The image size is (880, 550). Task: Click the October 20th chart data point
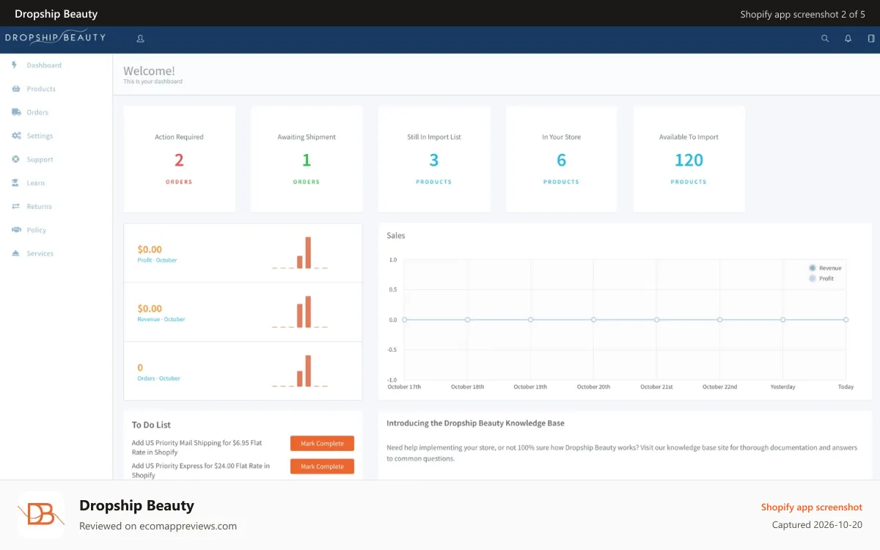click(593, 320)
